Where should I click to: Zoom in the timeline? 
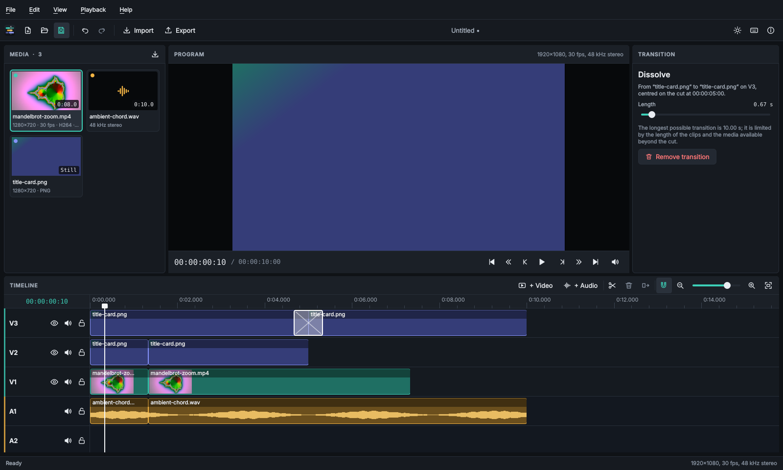pos(752,285)
